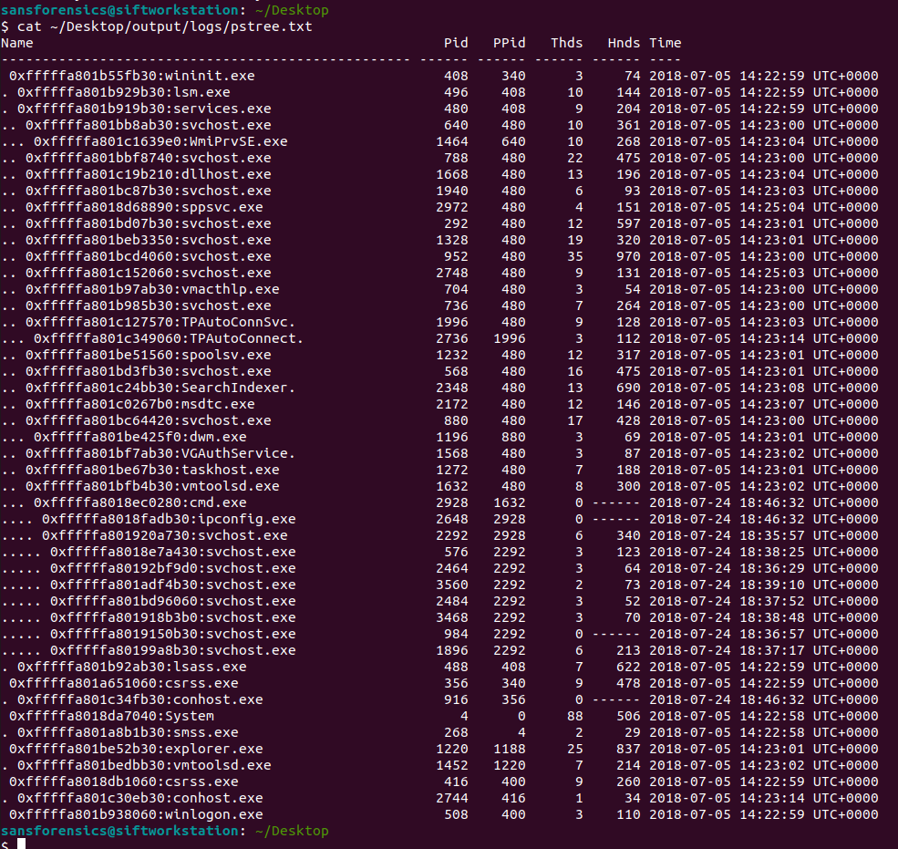Click SearchIndexer. process entry
Viewport: 898px width, 849px height.
point(160,388)
